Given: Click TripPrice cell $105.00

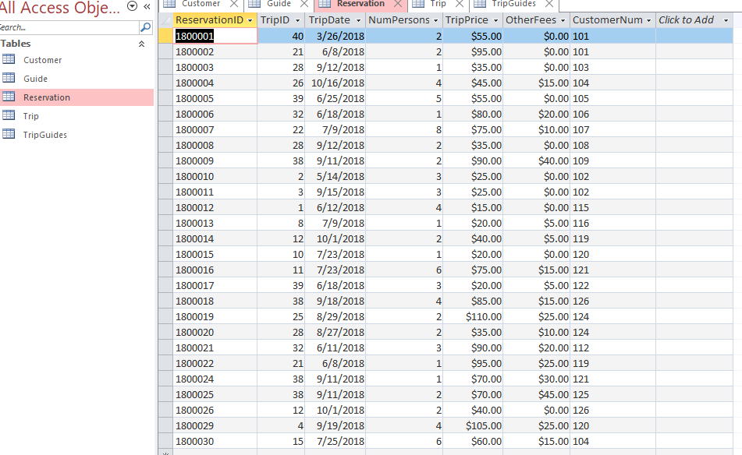Looking at the screenshot, I should (473, 425).
